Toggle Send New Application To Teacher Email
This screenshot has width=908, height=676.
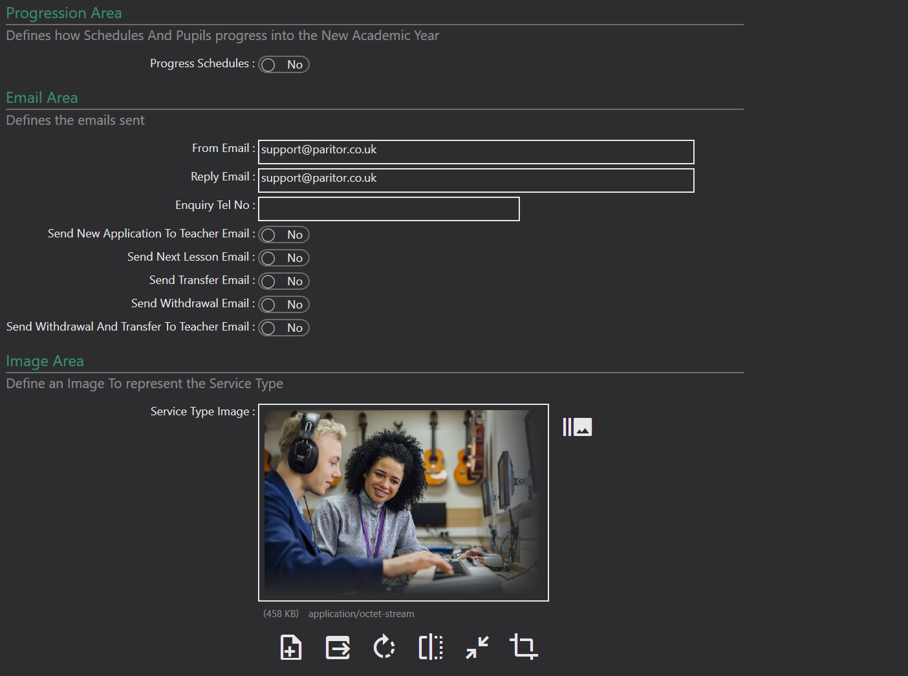[x=284, y=235]
